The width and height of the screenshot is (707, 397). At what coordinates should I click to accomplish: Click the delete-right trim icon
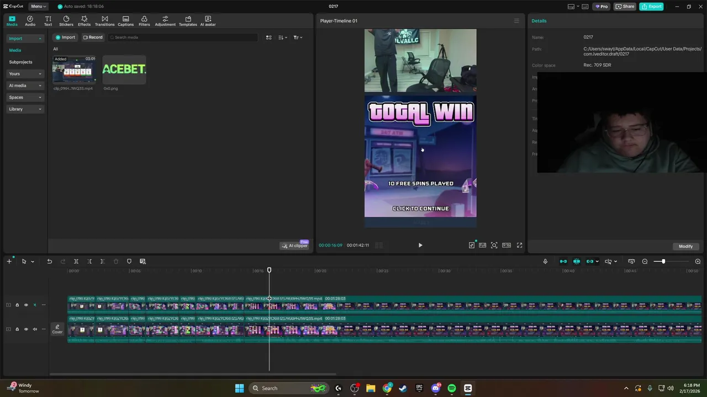click(x=102, y=261)
